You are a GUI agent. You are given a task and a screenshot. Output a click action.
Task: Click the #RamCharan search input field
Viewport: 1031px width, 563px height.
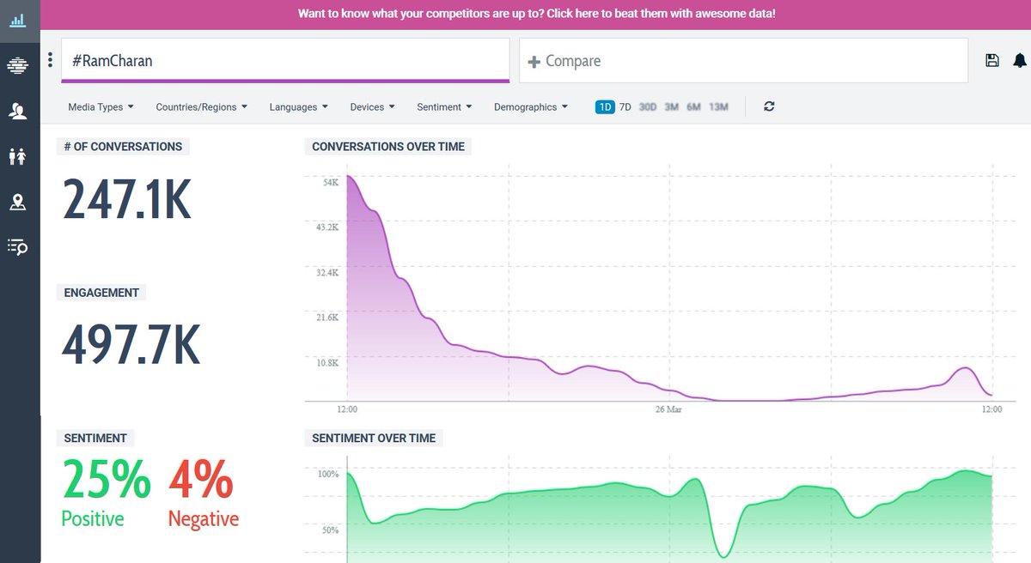(x=285, y=60)
